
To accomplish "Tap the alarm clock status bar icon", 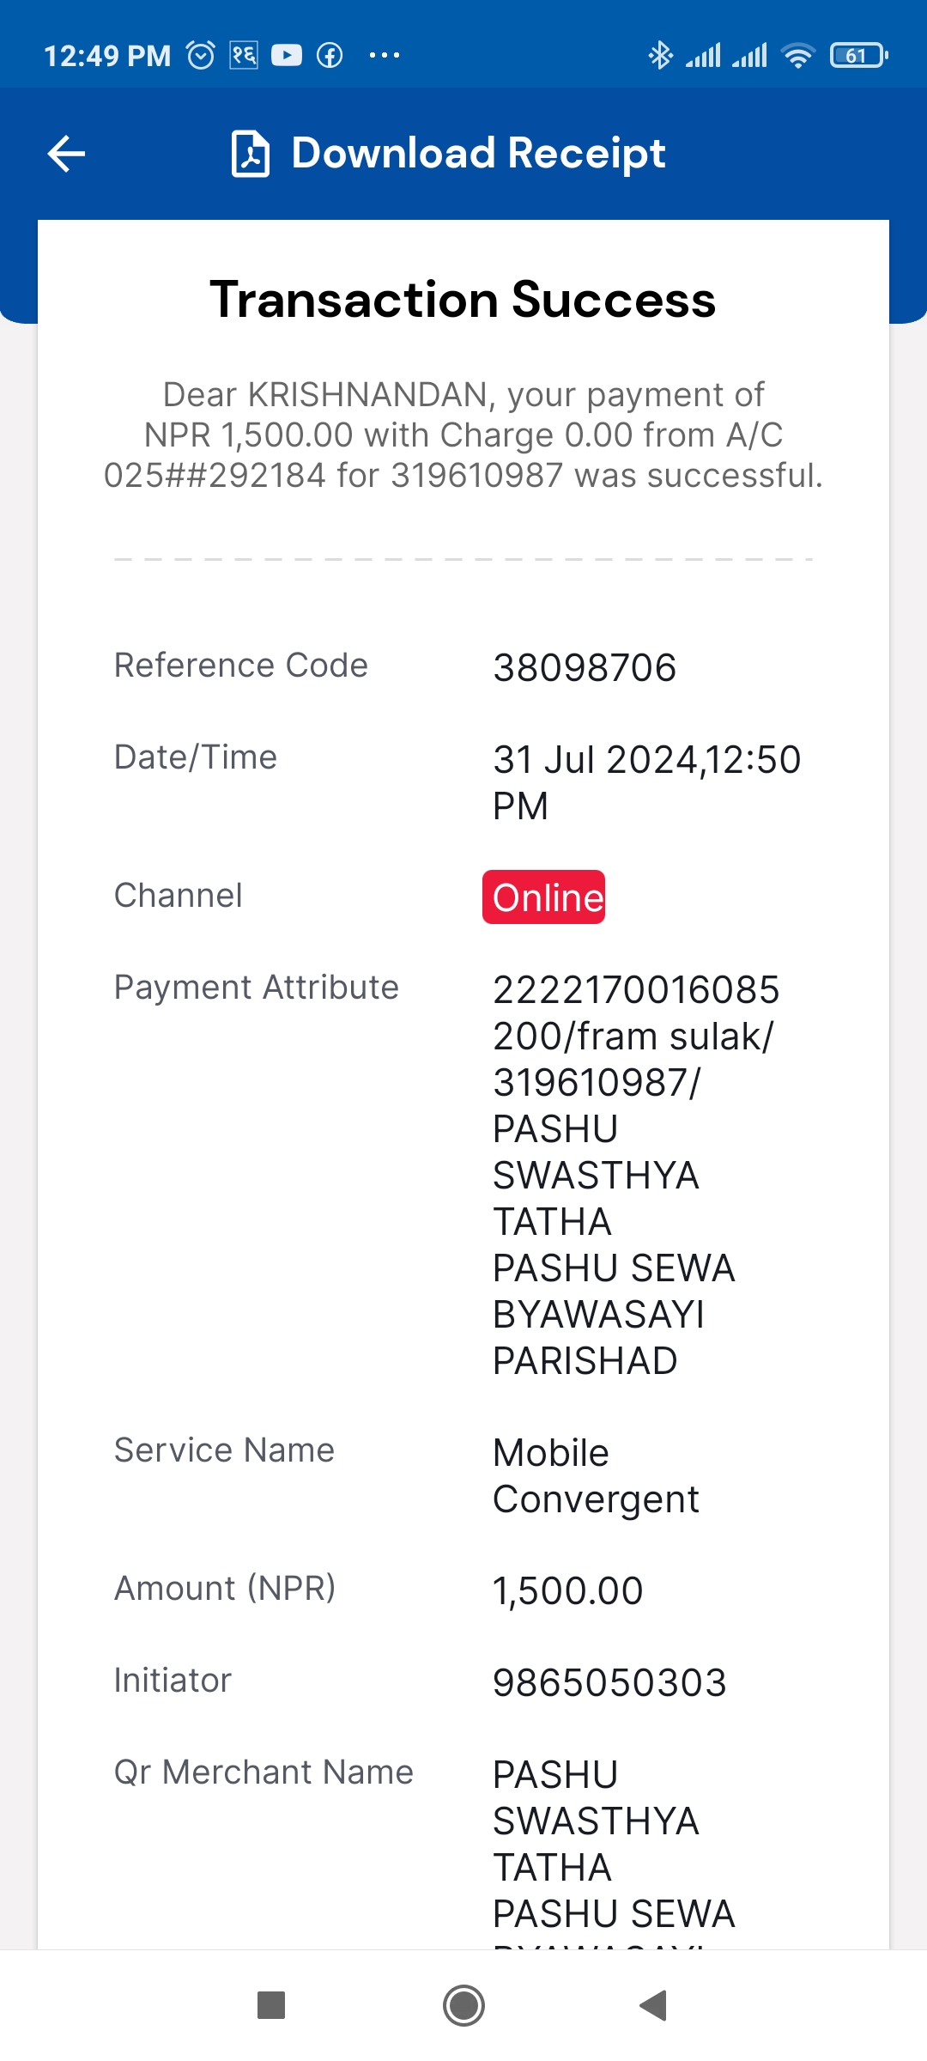I will tap(201, 56).
